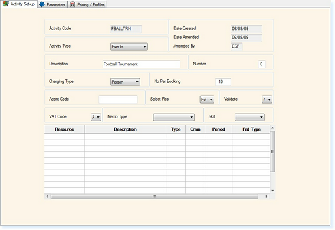
Task: Click the Accnt Code input field
Action: 118,99
